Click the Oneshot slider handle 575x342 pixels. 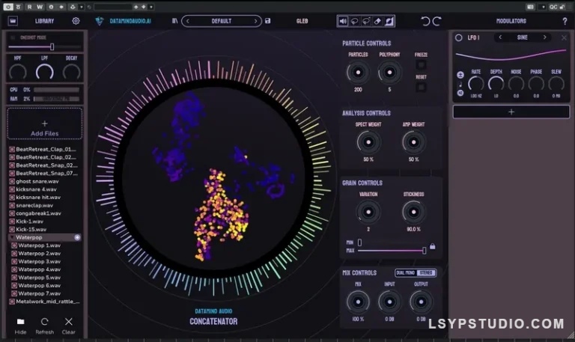click(52, 47)
